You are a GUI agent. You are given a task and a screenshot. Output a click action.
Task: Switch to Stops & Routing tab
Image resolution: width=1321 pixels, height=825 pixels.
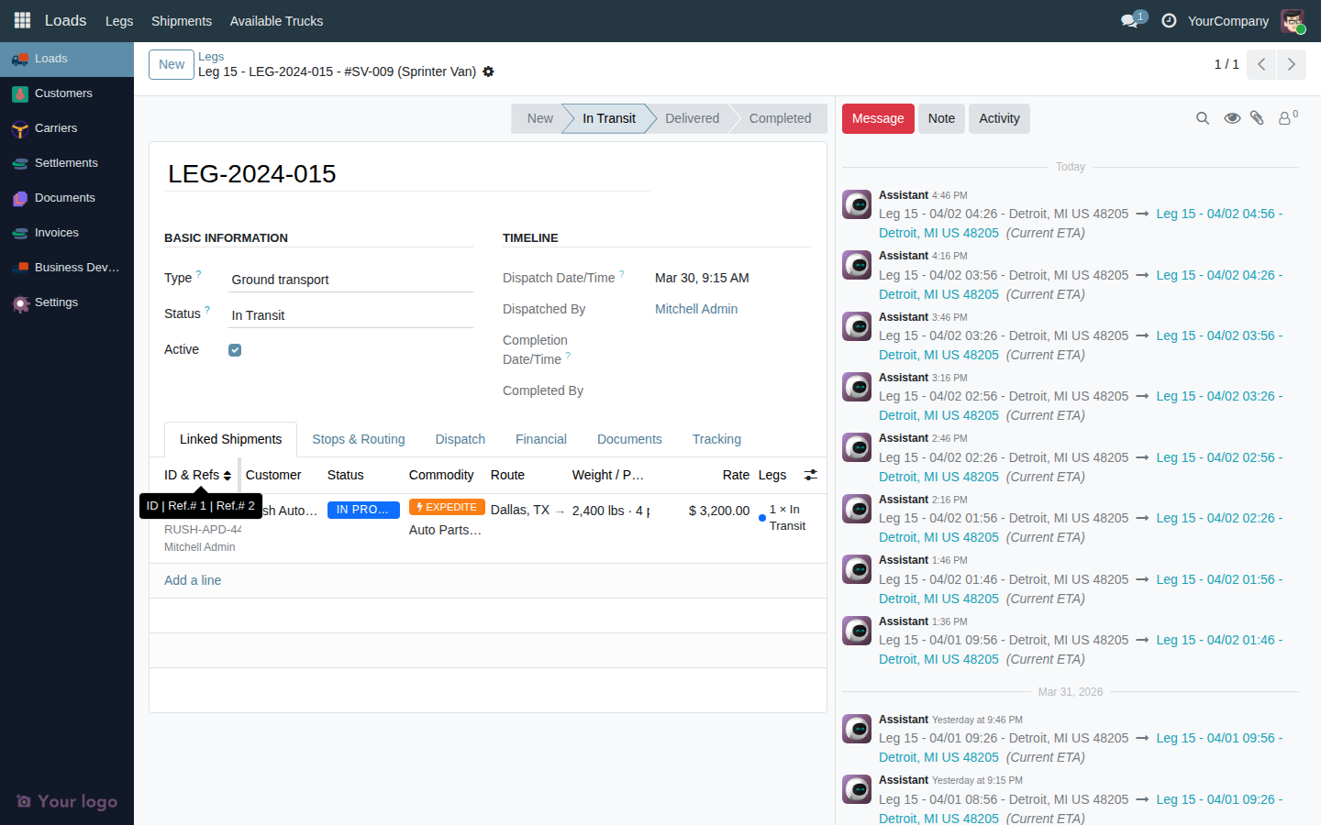pos(359,439)
